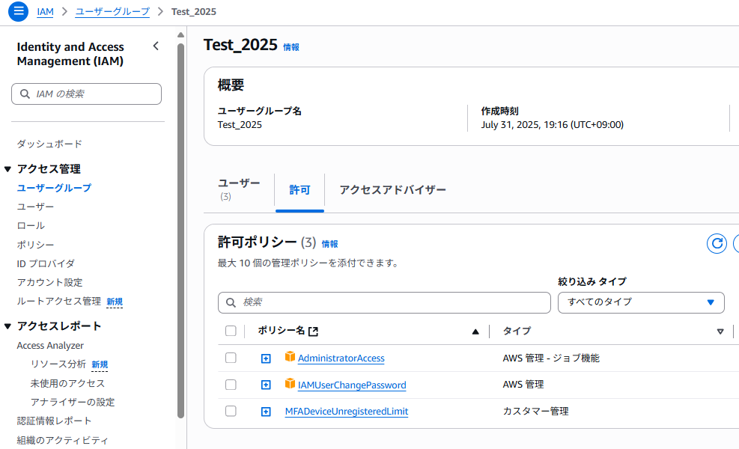Click the IAMUserChangePassword policy box icon
Image resolution: width=739 pixels, height=449 pixels.
pos(290,383)
